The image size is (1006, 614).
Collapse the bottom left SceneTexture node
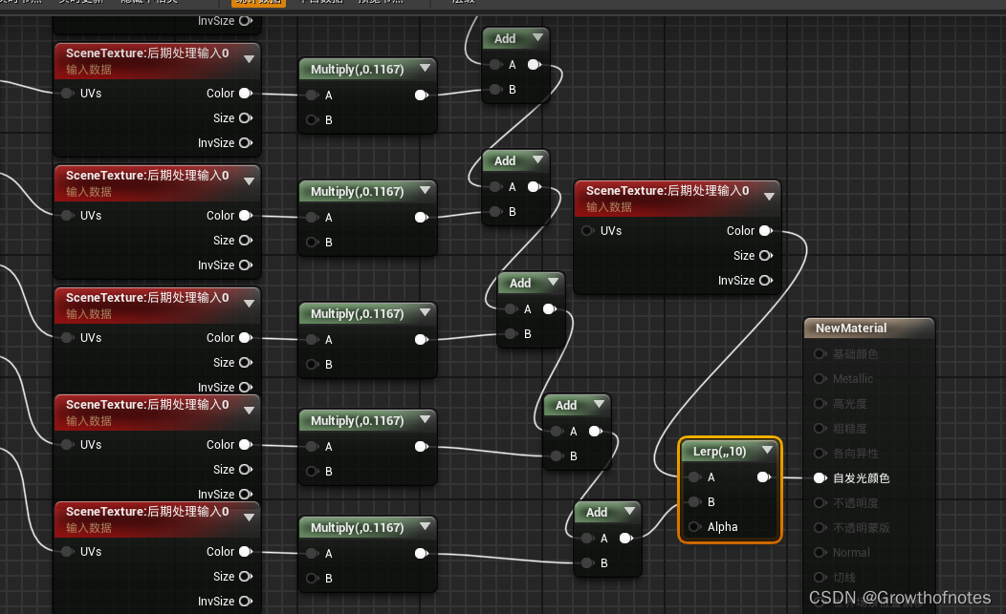[249, 518]
